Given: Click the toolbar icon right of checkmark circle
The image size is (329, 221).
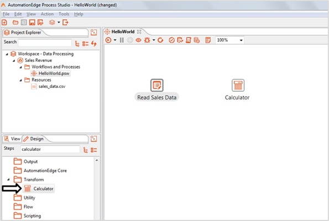Looking at the screenshot, I should pyautogui.click(x=180, y=40).
